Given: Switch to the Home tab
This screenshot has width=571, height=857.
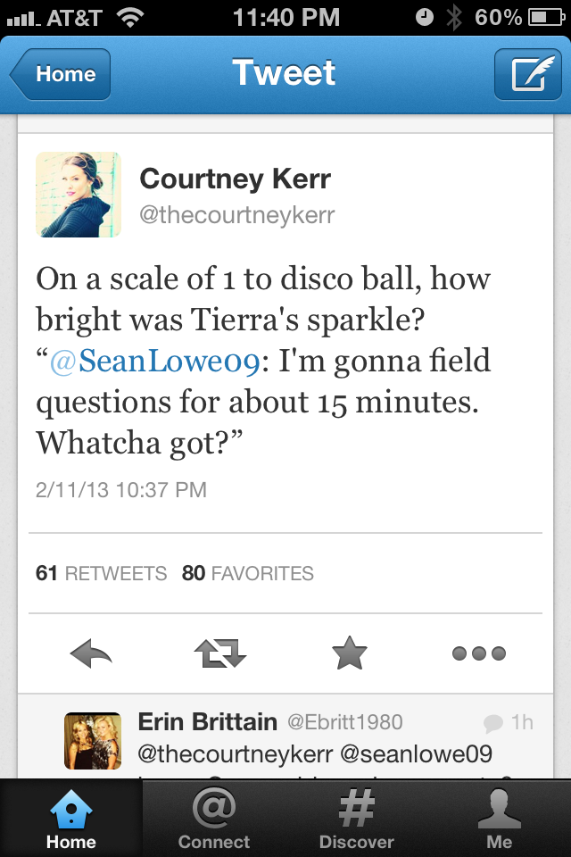Looking at the screenshot, I should tap(70, 818).
